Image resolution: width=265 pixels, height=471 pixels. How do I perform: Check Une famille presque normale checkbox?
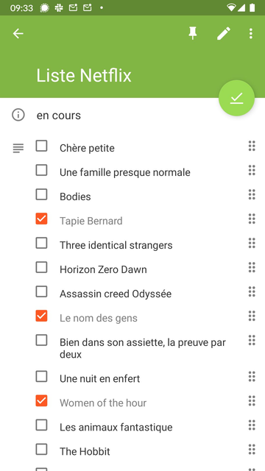click(41, 170)
